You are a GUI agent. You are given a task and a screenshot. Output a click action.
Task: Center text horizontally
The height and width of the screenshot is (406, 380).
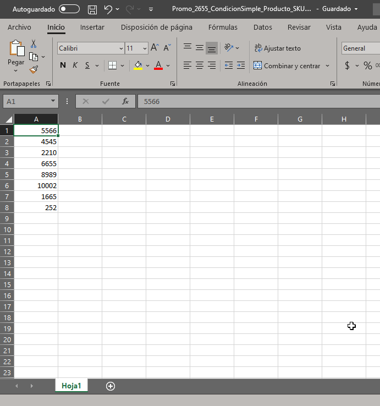[199, 65]
